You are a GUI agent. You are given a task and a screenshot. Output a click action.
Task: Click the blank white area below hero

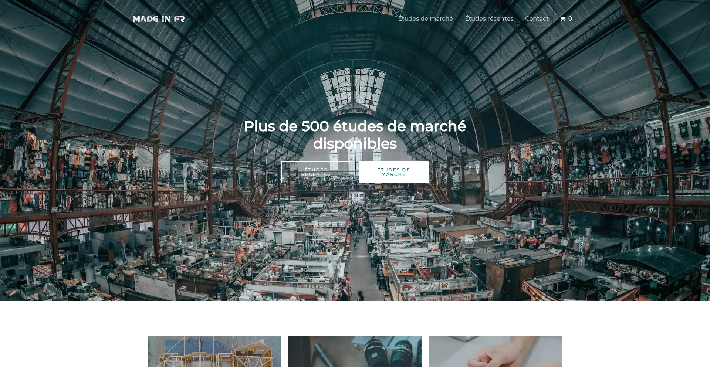point(355,318)
